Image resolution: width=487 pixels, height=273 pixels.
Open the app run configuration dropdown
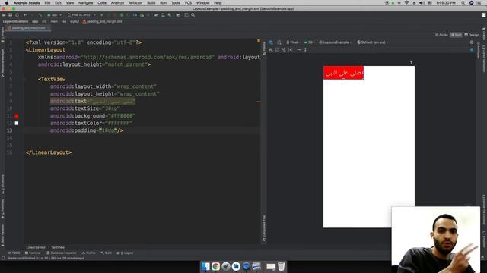(54, 15)
